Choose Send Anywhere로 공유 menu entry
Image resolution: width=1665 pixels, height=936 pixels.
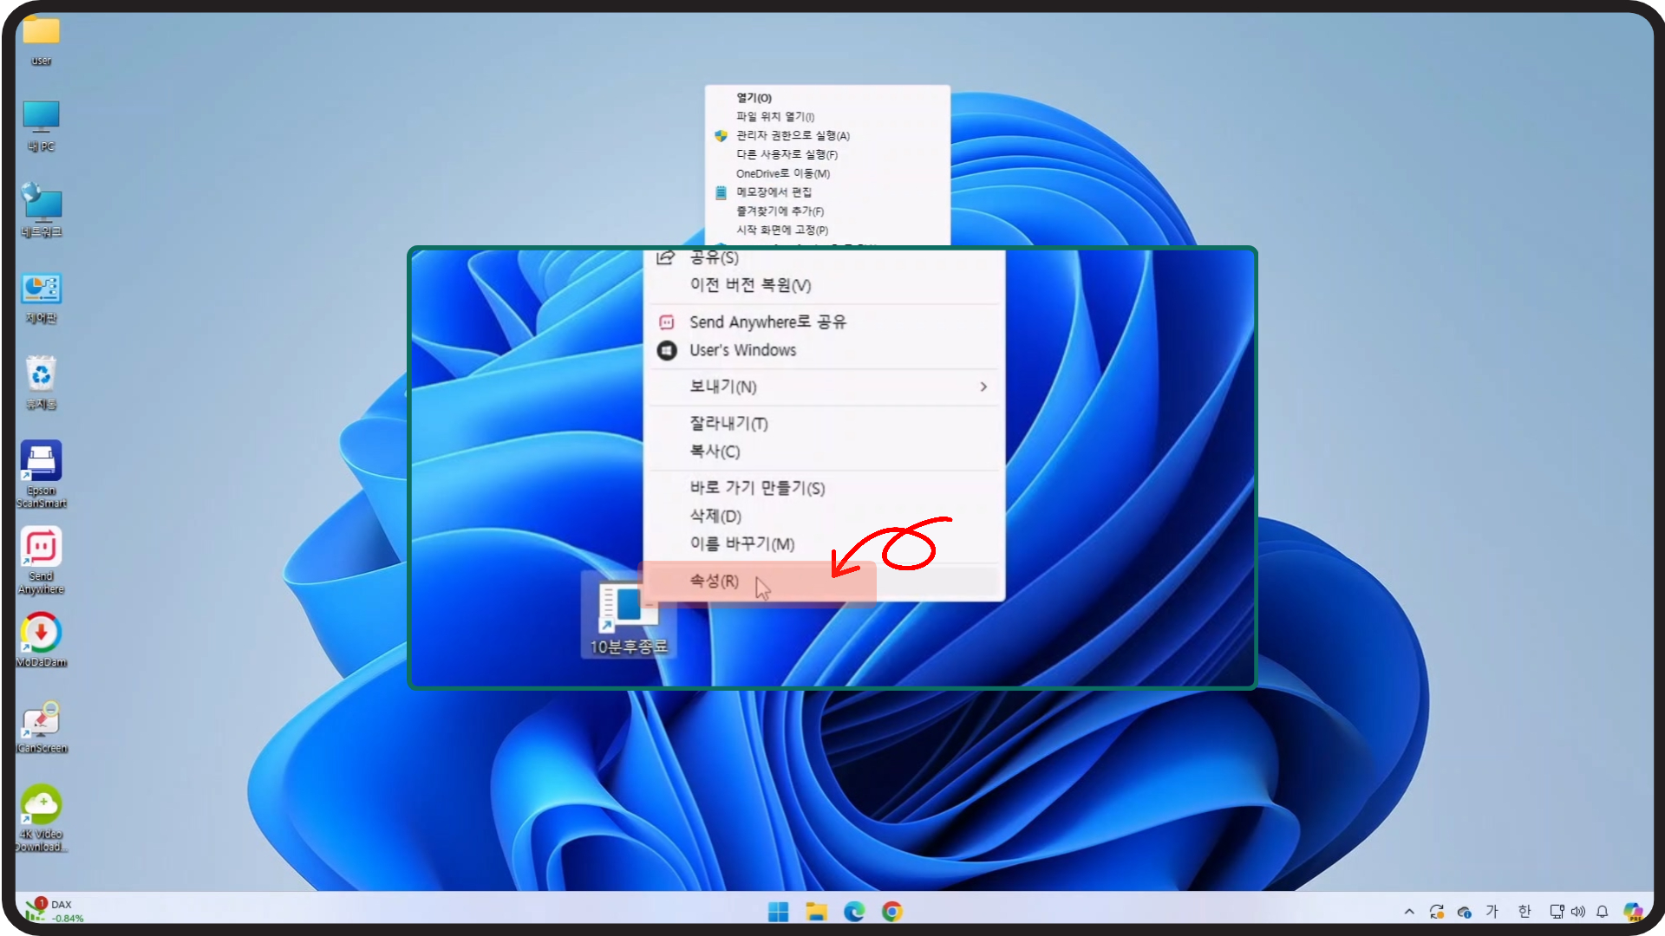[x=767, y=322]
